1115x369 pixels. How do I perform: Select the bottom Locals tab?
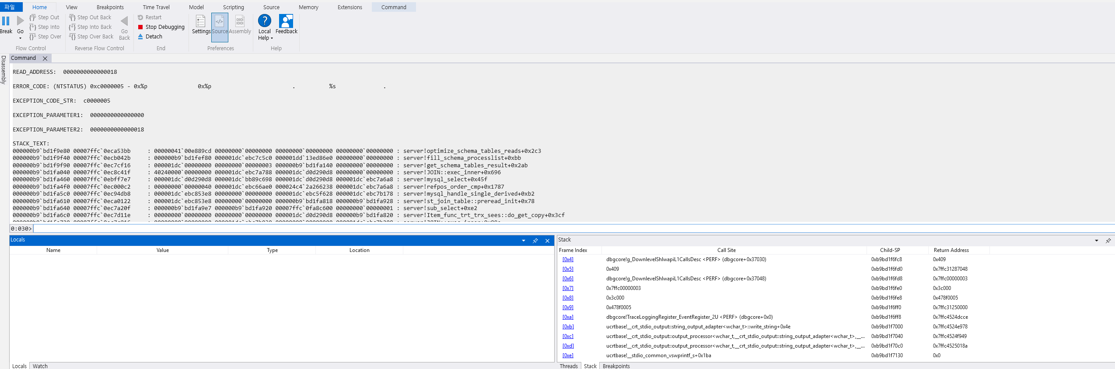(19, 366)
